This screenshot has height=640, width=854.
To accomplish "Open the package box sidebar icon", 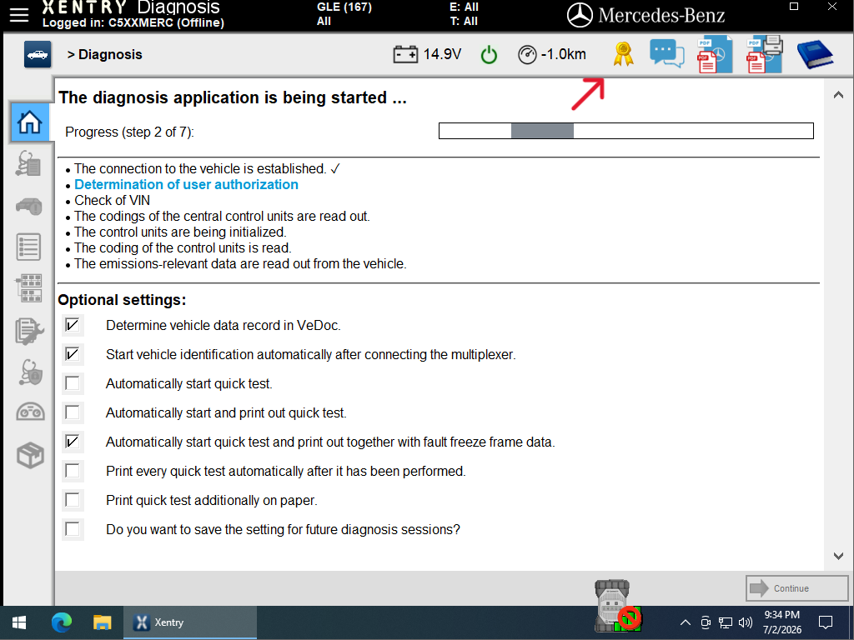I will (x=30, y=455).
